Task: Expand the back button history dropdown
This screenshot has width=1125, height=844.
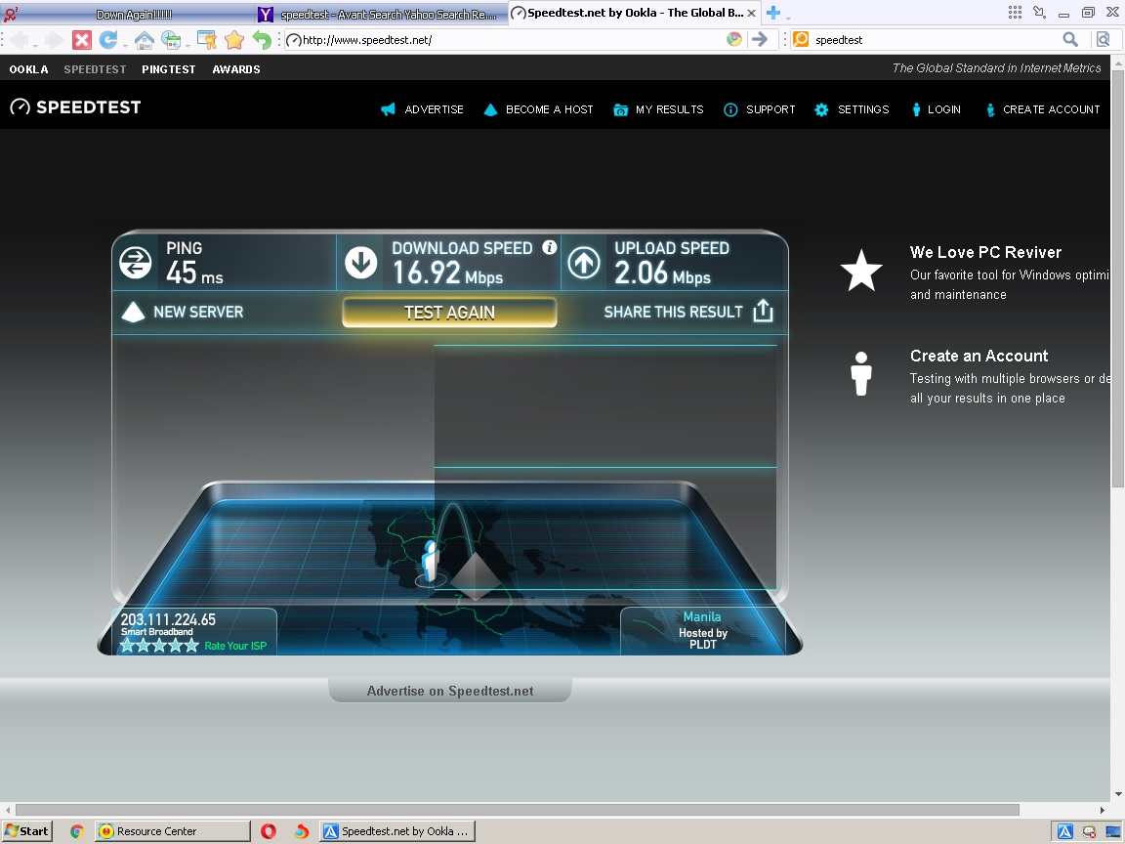Action: [36, 44]
